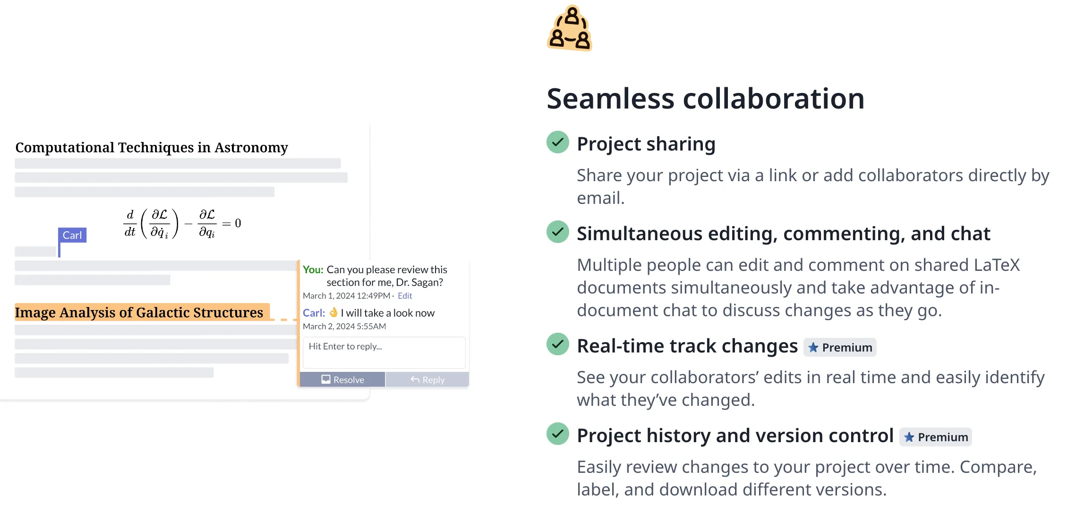This screenshot has width=1076, height=520.
Task: Open the Edit link on your March 1 comment
Action: (x=404, y=295)
